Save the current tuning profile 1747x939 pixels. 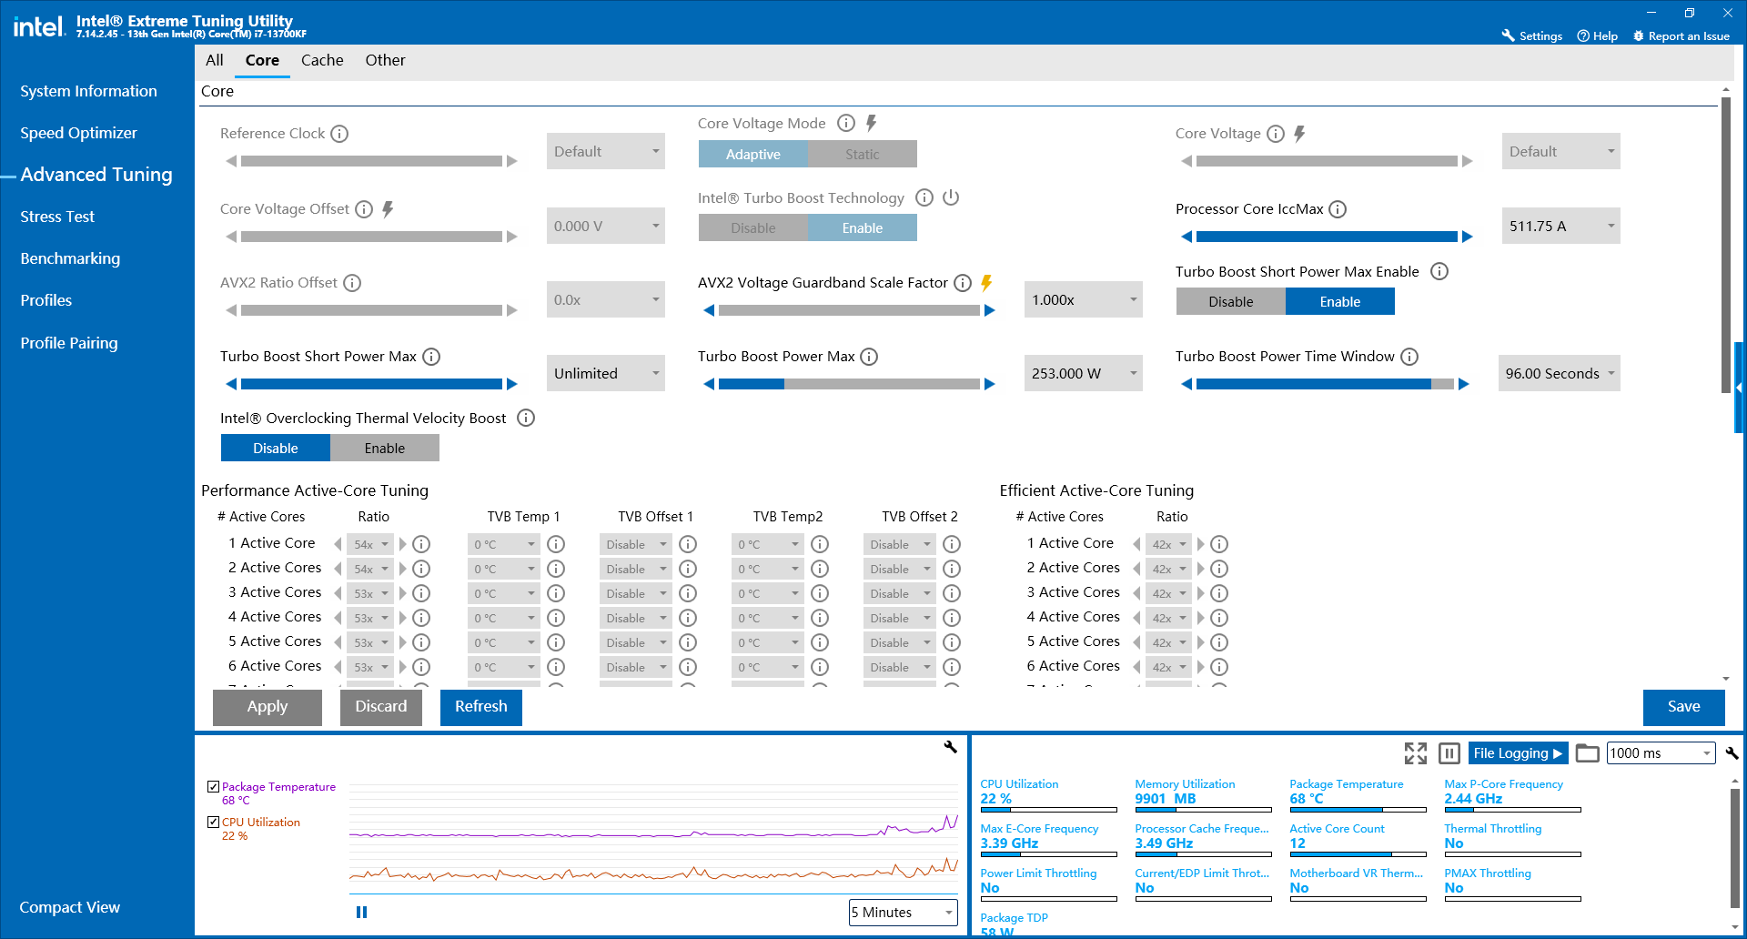pyautogui.click(x=1683, y=707)
